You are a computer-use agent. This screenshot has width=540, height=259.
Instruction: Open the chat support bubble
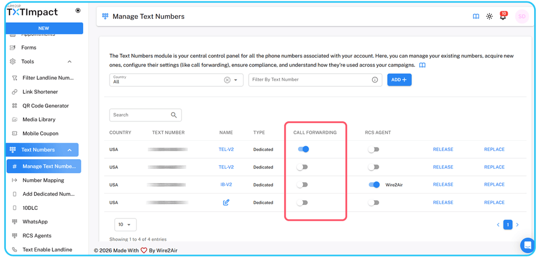527,245
